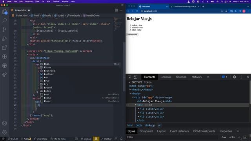
Task: Open a new browser tab
Action: coord(203,7)
